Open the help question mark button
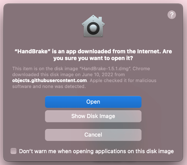 point(172,15)
